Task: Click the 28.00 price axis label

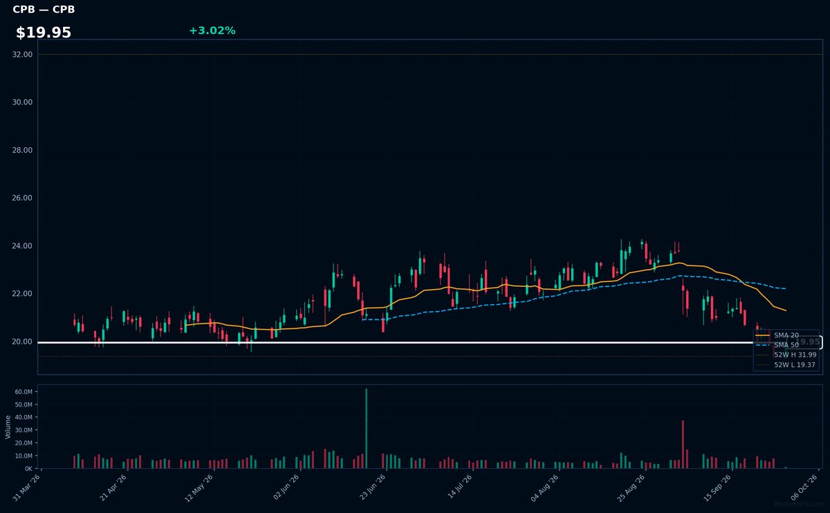Action: coord(23,150)
